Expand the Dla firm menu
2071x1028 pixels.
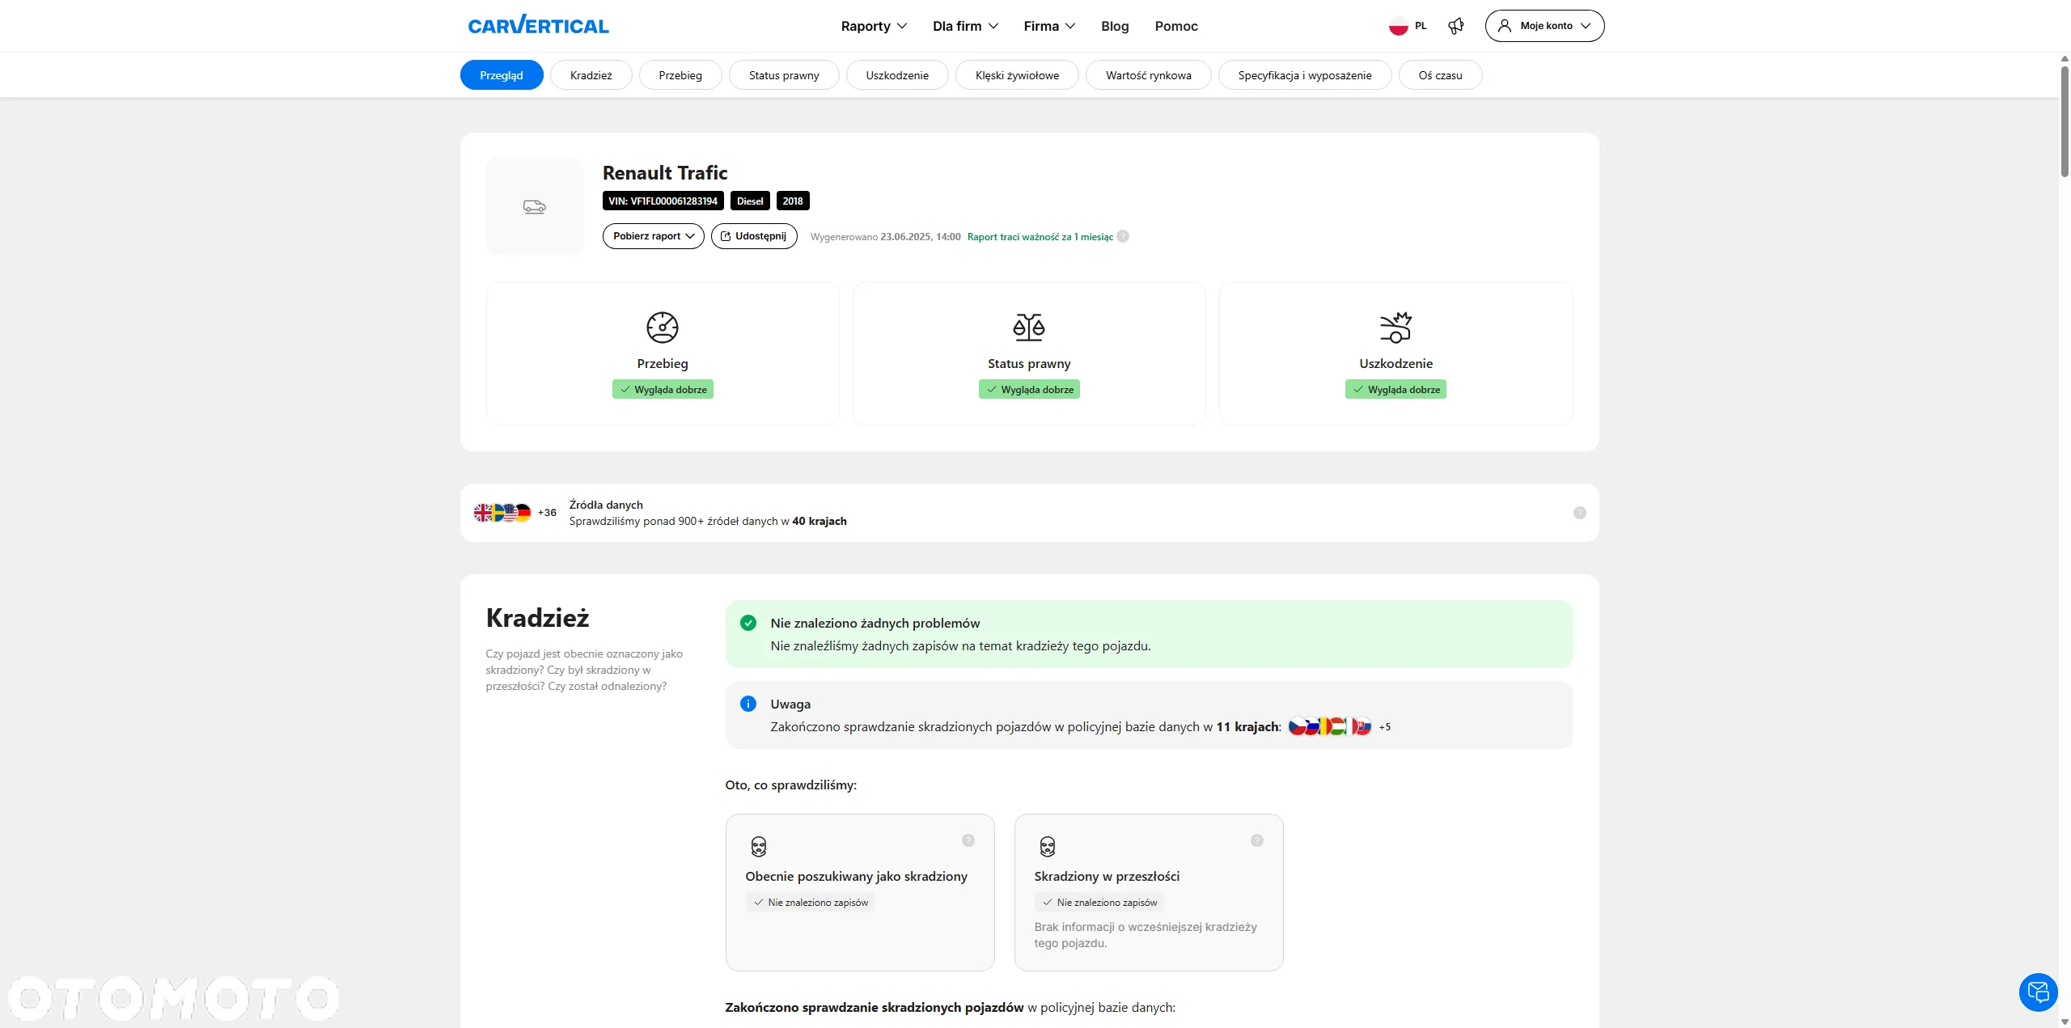965,26
